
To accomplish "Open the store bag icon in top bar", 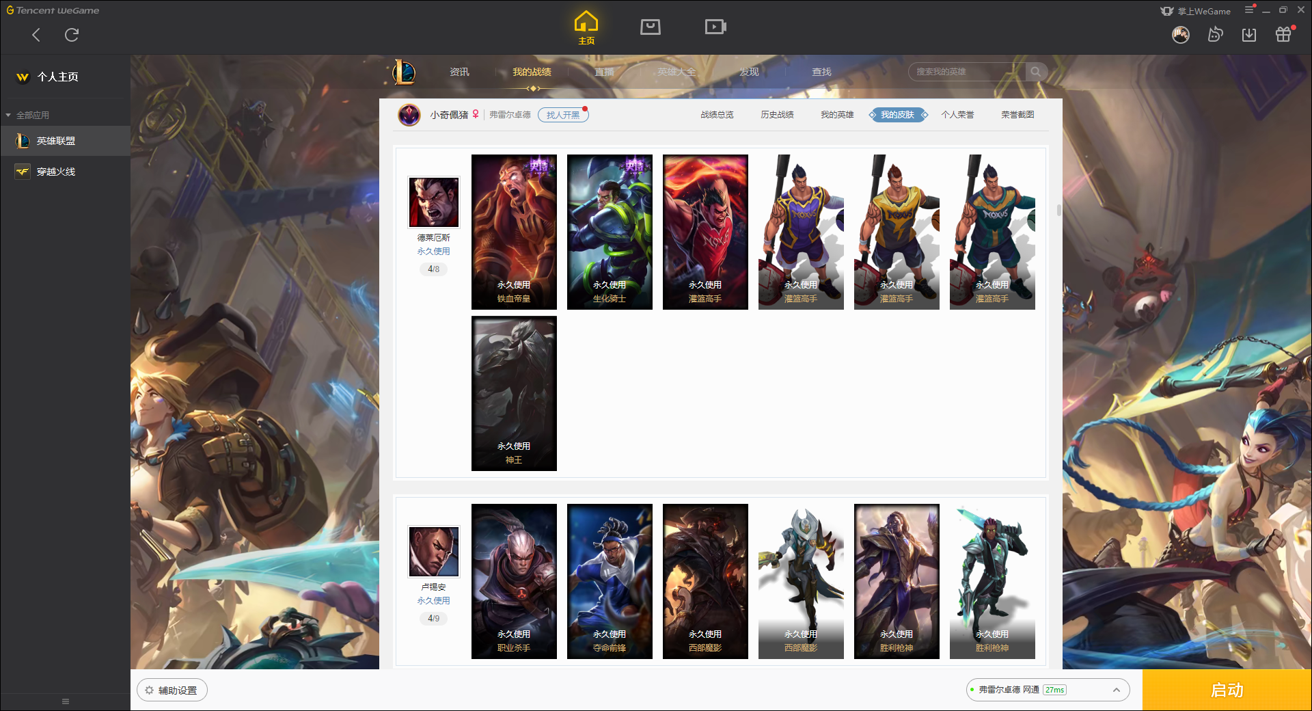I will 651,27.
